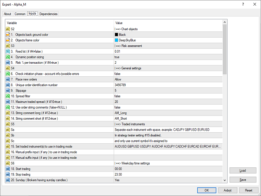Click the type icon next to Fixed lot
Screen dimensions: 261x196
[x=8, y=51]
